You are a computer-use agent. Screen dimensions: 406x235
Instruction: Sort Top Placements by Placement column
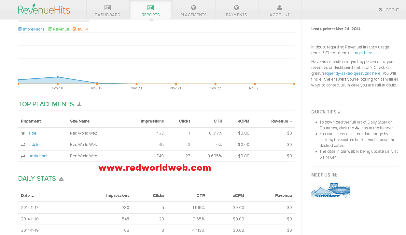(x=31, y=121)
